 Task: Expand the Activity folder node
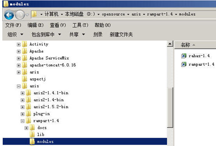[x=19, y=44]
